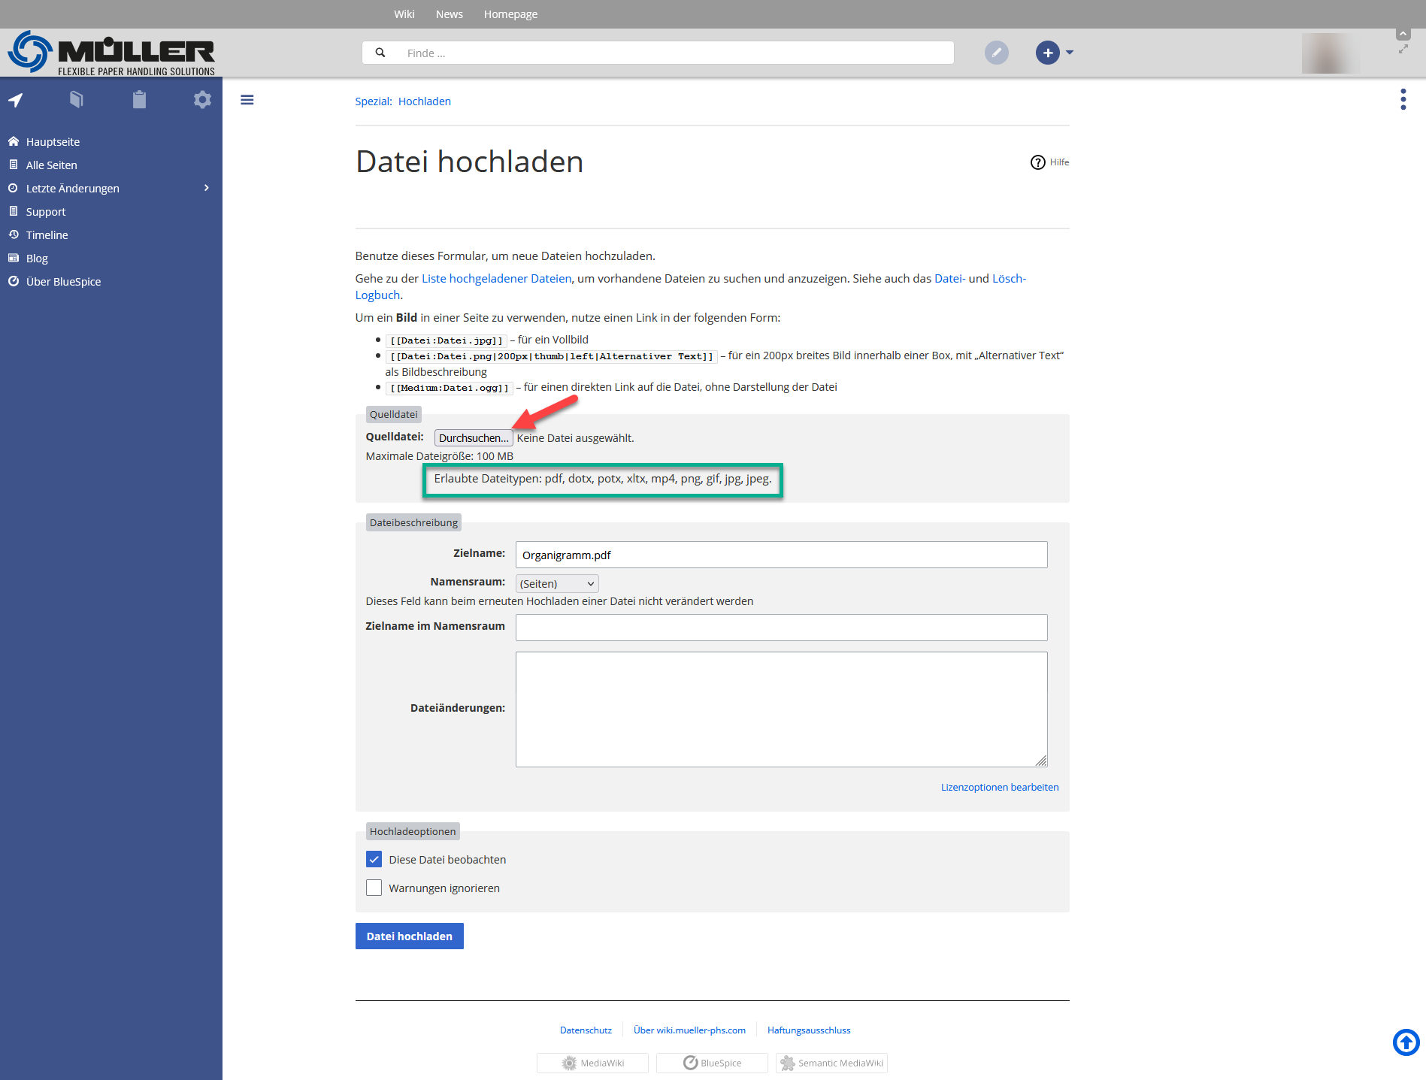Uncheck Diese Datei beobachten checkbox
The image size is (1426, 1080).
pyautogui.click(x=374, y=859)
